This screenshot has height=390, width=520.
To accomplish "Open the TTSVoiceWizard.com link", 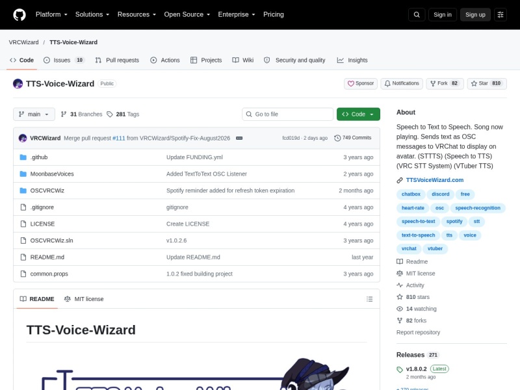I will (435, 180).
